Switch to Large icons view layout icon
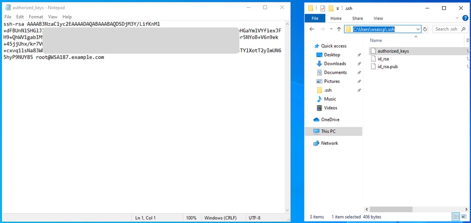The width and height of the screenshot is (471, 223). [x=463, y=217]
